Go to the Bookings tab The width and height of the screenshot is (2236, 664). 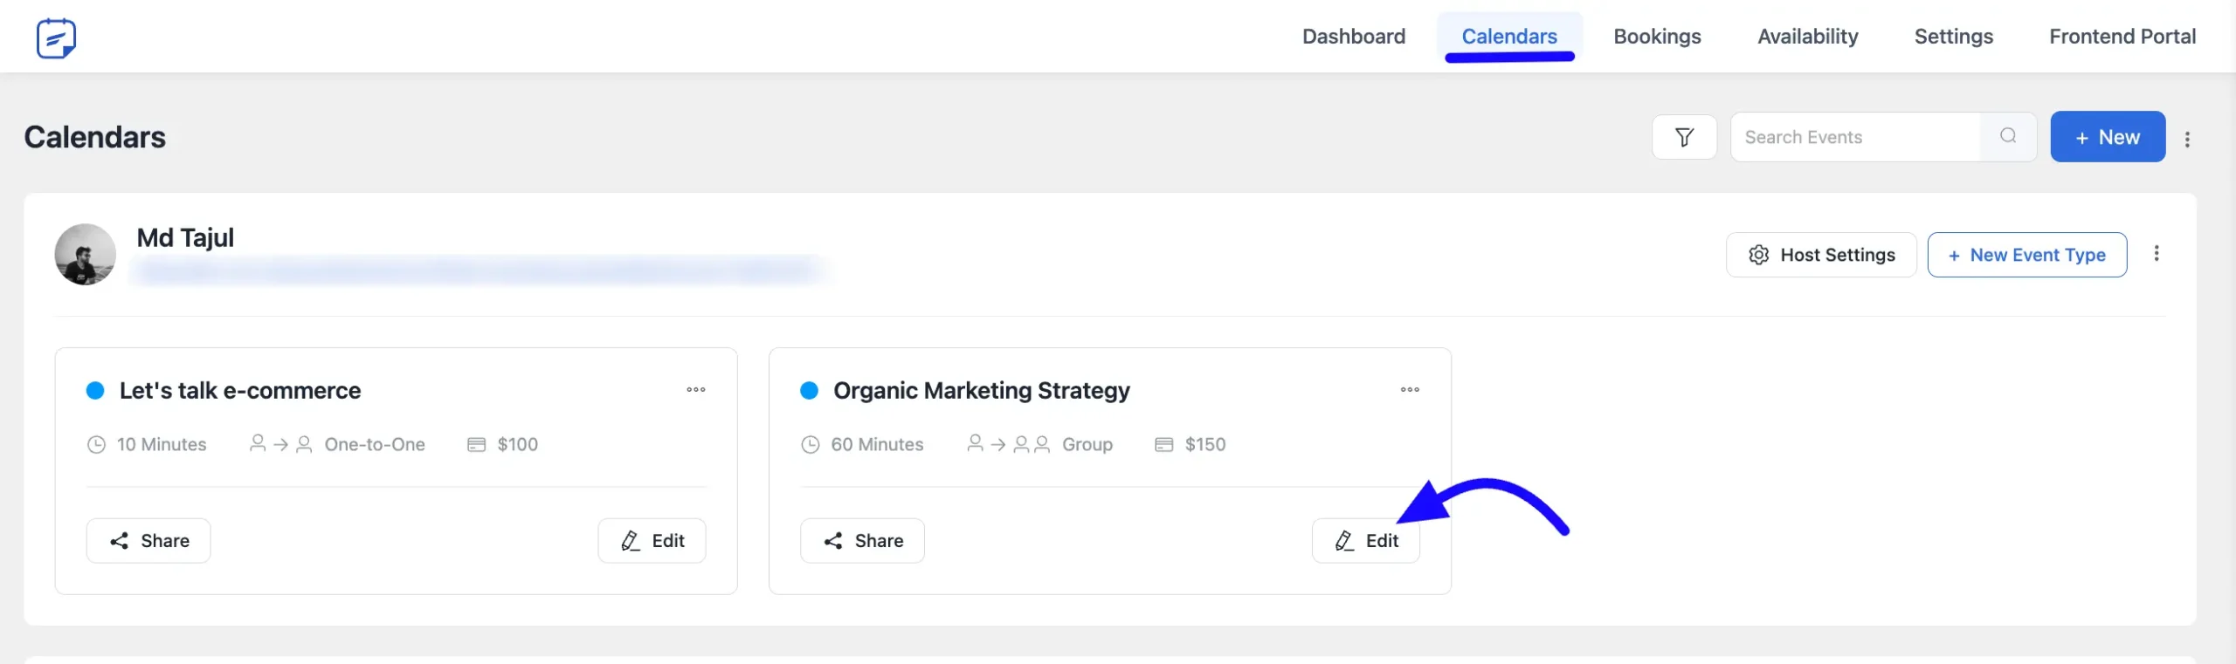[x=1657, y=37]
